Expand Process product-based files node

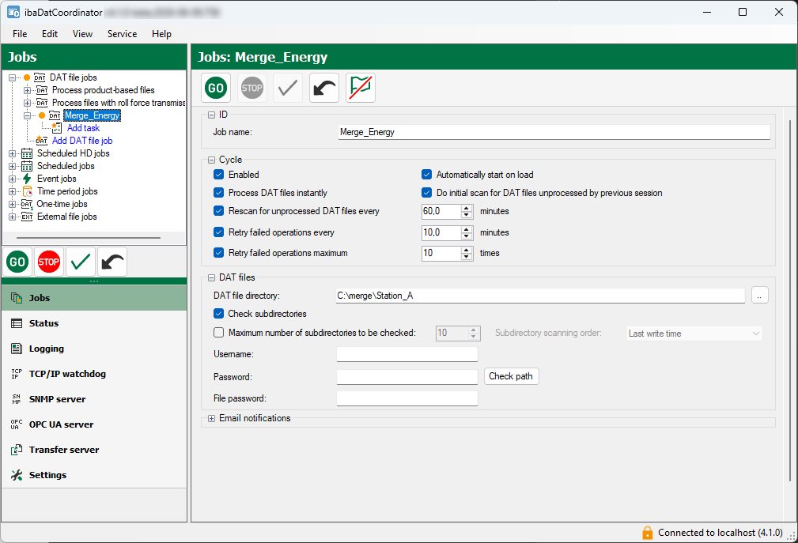point(28,90)
